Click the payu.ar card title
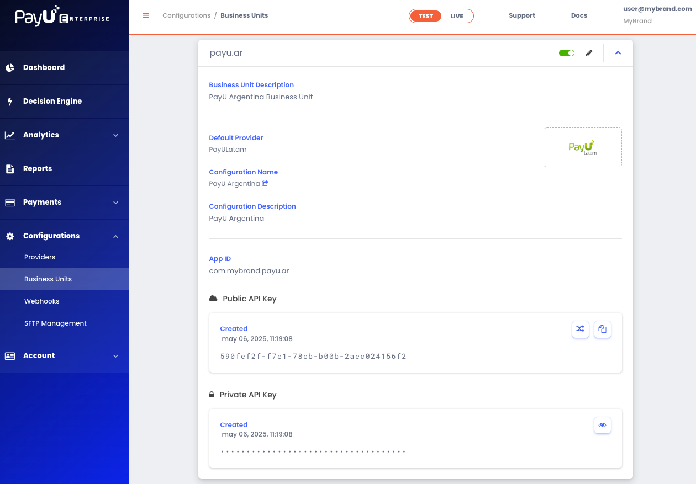Screen dimensions: 696x484 [x=226, y=53]
